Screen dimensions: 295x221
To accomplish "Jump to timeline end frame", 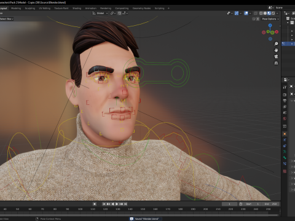I will point(125,204).
